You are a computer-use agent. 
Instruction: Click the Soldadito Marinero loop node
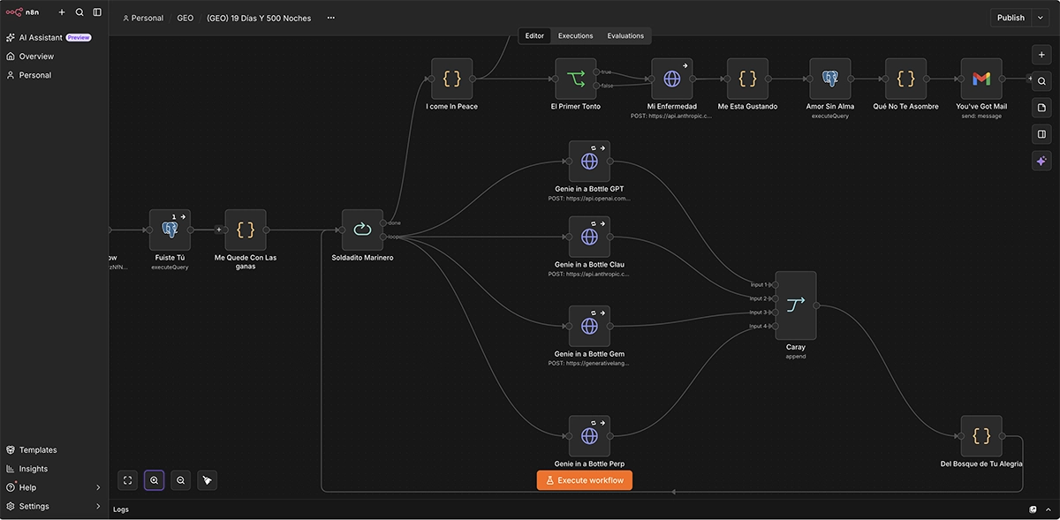click(363, 230)
